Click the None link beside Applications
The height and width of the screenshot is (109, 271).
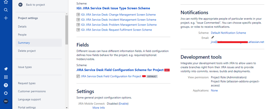coord(214,91)
